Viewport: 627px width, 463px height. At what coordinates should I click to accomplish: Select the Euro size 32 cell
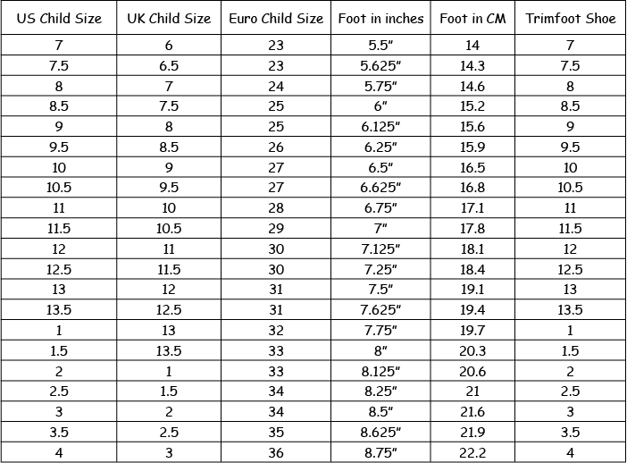276,330
